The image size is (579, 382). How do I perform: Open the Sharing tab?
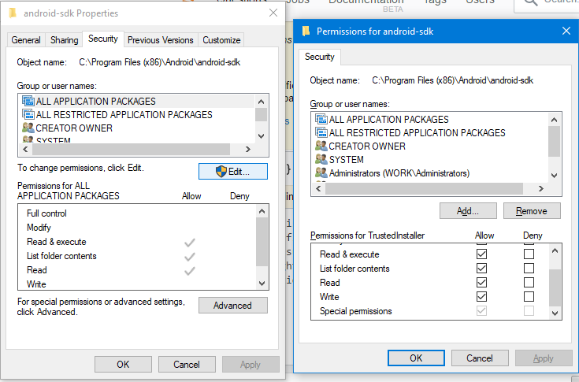[x=65, y=40]
